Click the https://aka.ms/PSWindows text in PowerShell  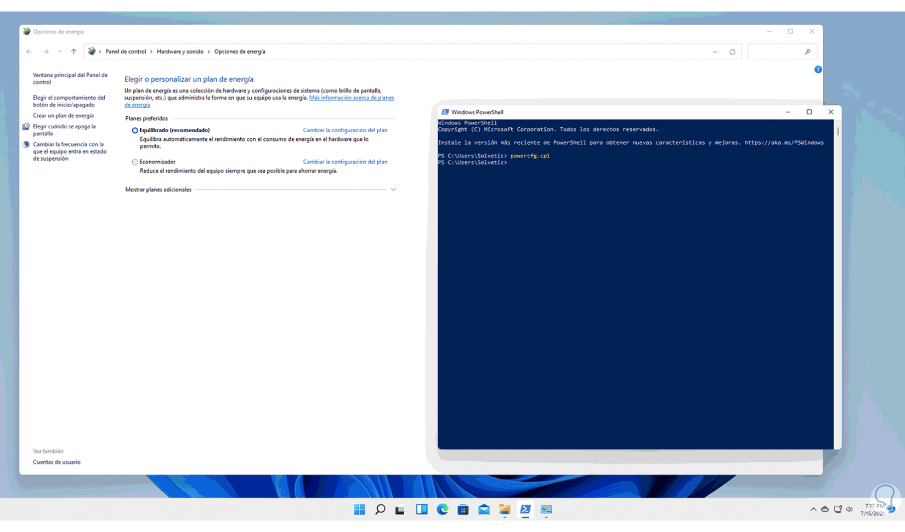[x=784, y=143]
